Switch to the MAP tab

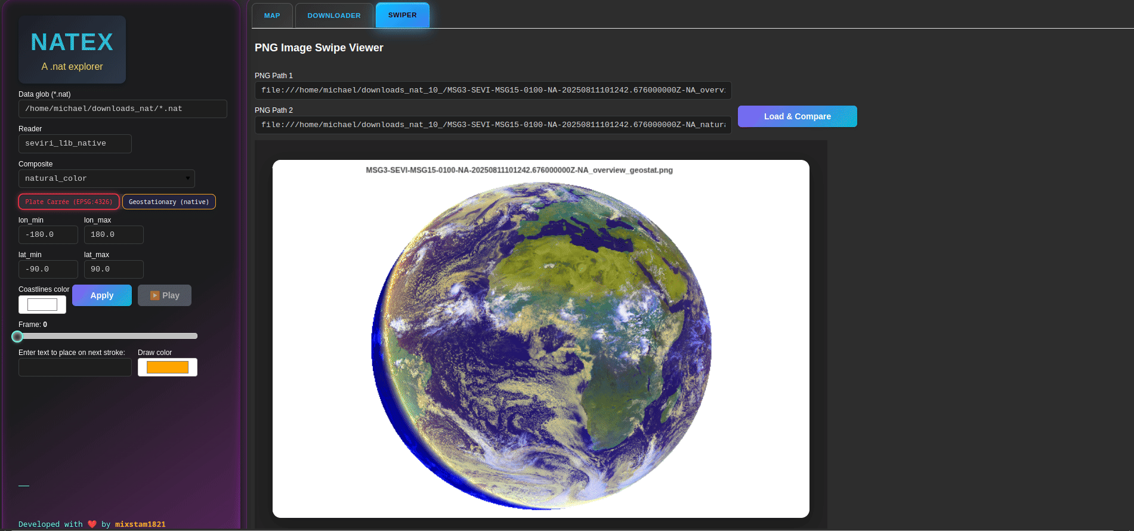pos(272,16)
